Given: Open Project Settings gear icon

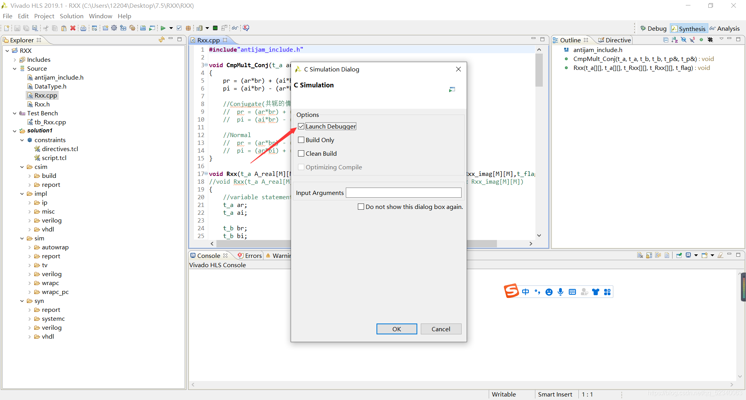Looking at the screenshot, I should pos(114,28).
